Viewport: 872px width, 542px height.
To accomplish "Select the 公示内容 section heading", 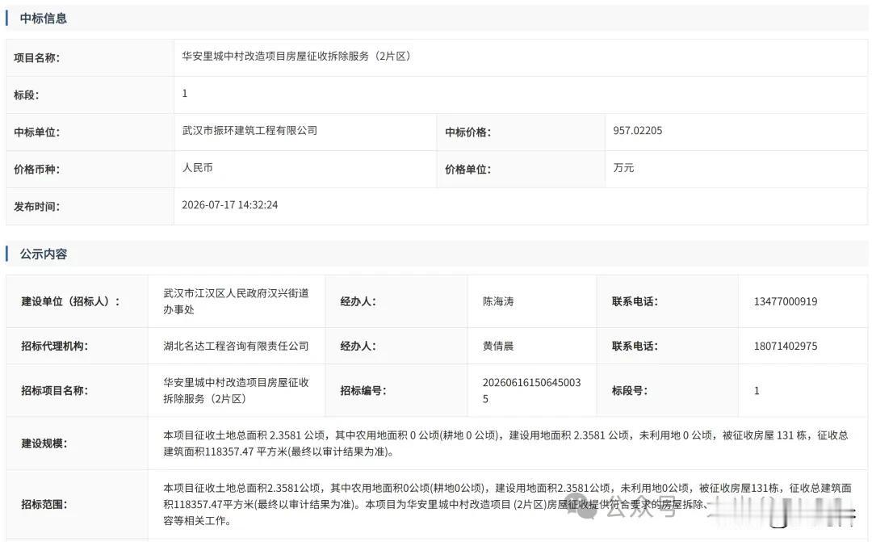I will click(44, 254).
